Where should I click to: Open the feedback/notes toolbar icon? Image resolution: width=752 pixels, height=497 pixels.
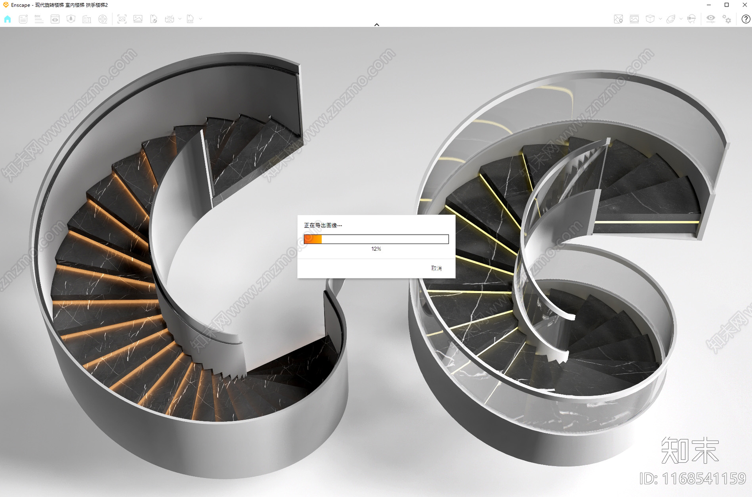pyautogui.click(x=23, y=19)
